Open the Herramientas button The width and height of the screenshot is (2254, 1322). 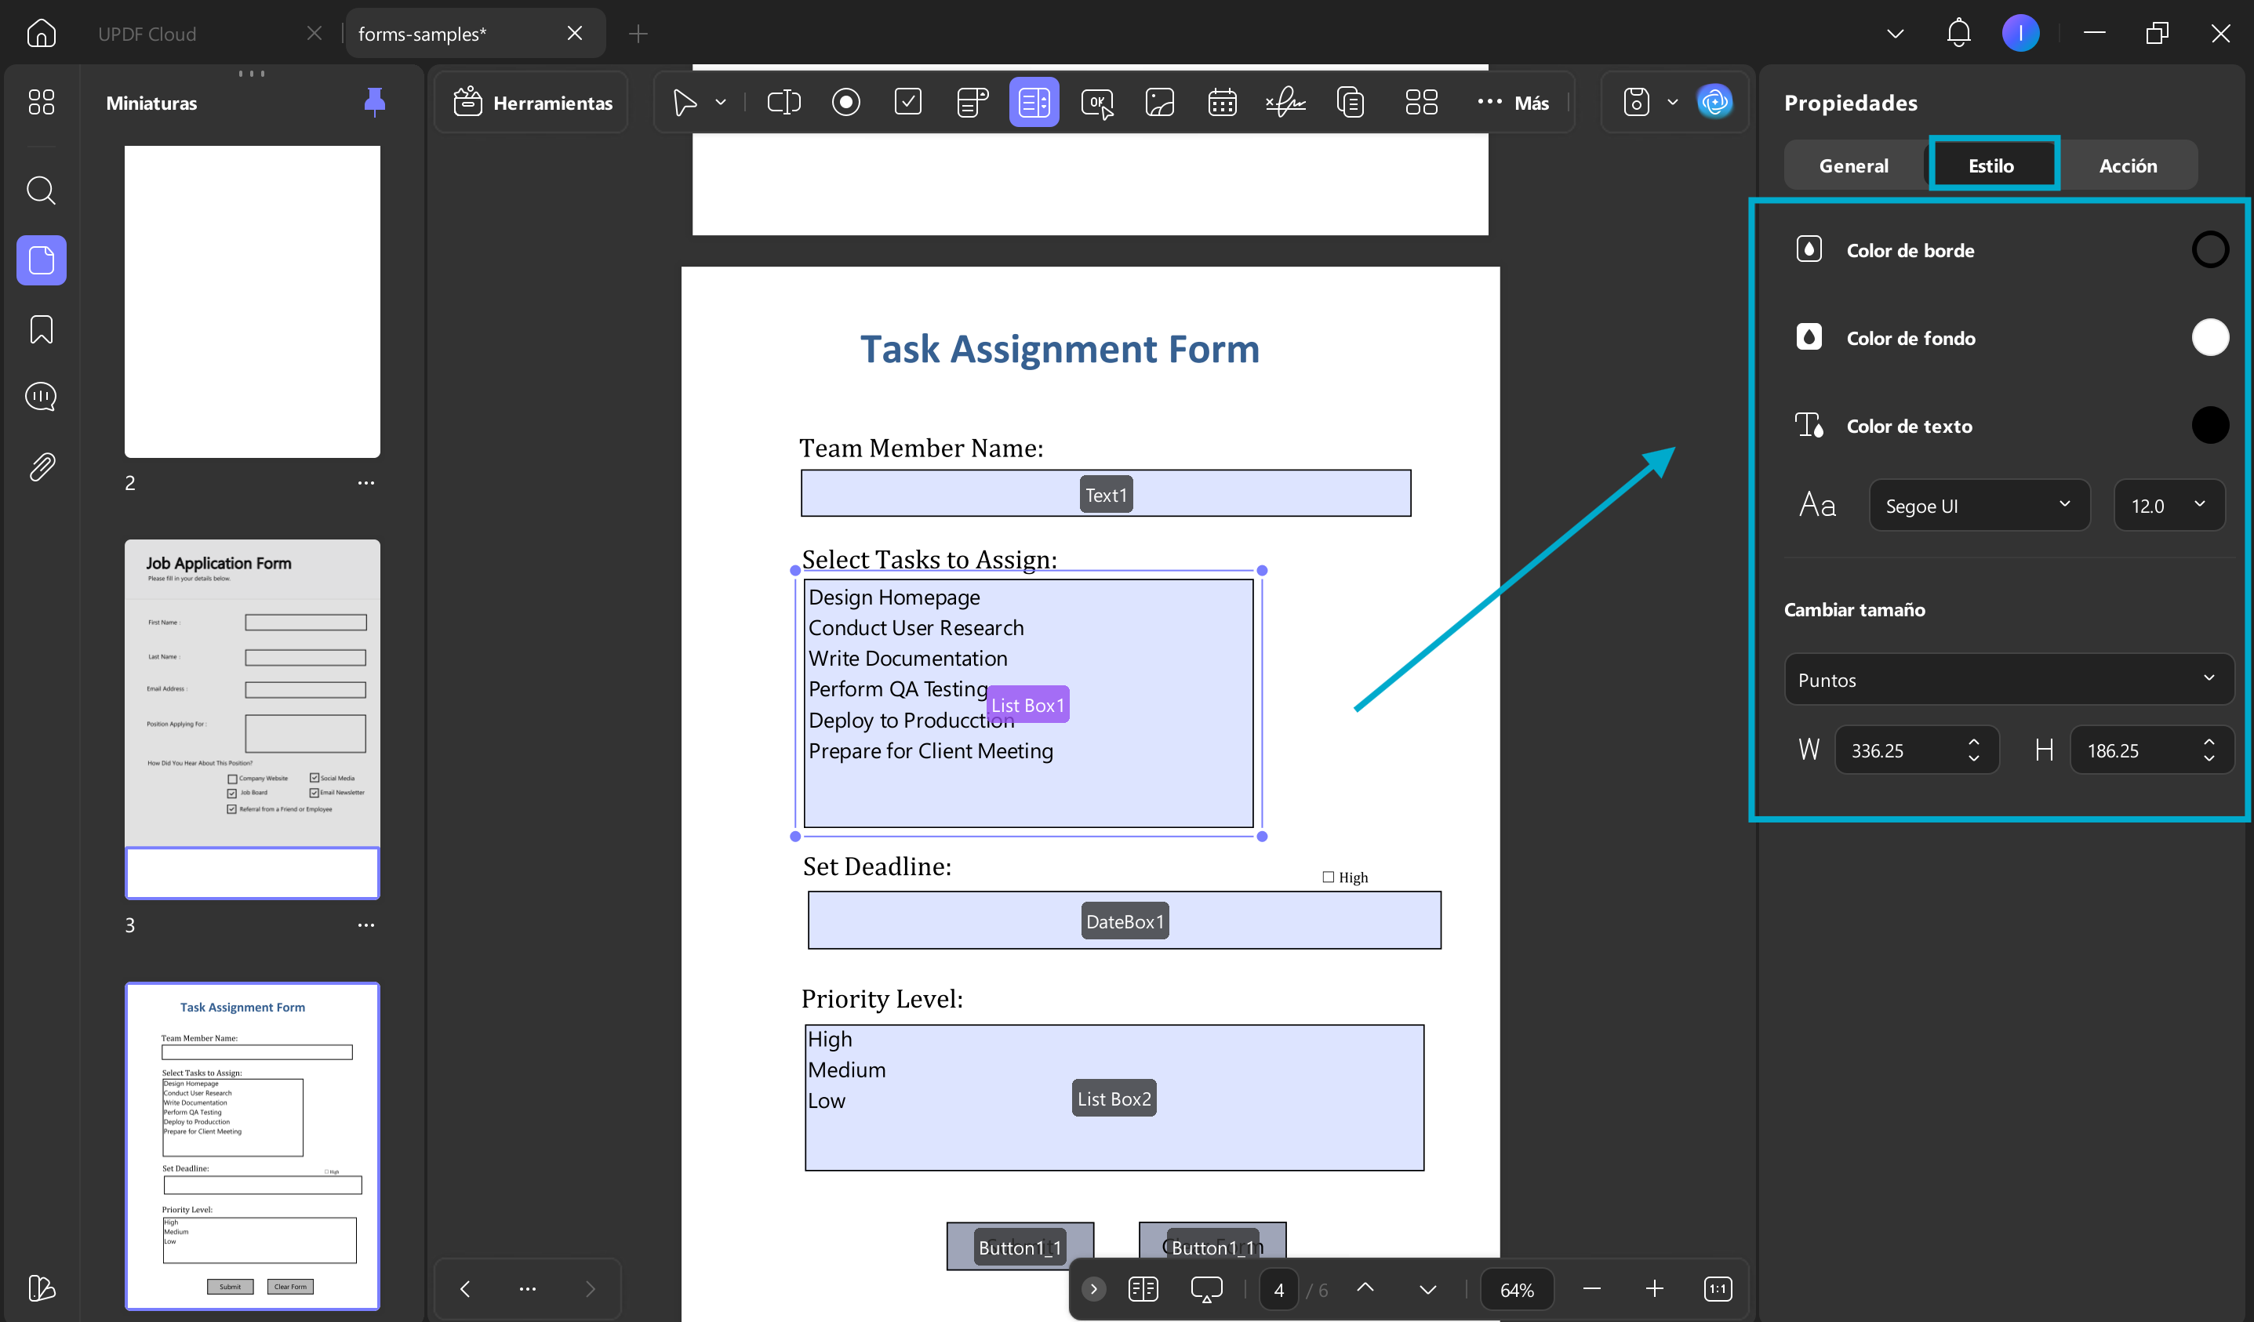[533, 102]
